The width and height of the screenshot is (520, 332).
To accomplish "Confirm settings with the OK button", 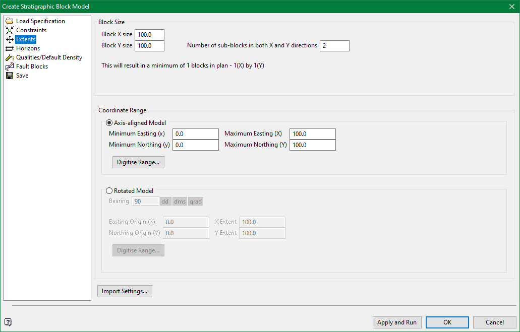I will [447, 322].
